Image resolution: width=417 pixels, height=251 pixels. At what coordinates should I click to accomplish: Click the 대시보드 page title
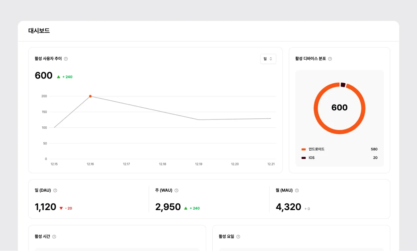tap(39, 31)
